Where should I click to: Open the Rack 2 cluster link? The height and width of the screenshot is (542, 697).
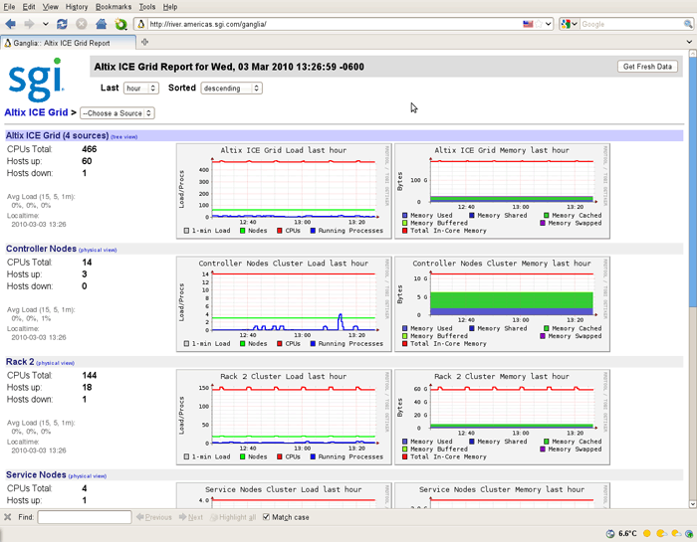(20, 362)
